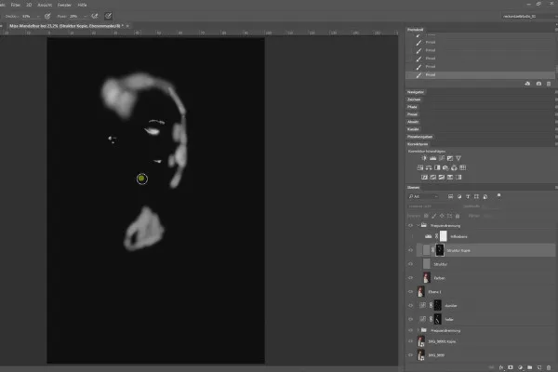Hide the top Frequenztrennung group
558x372 pixels.
(410, 225)
